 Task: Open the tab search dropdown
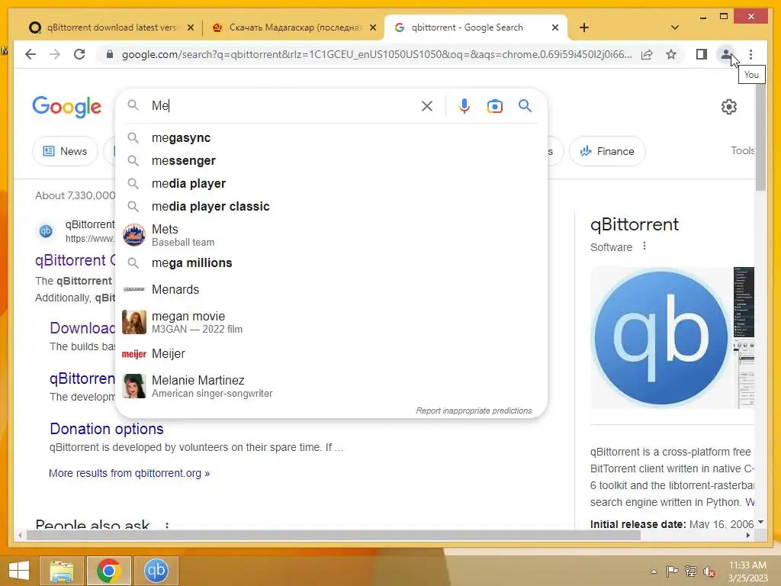click(675, 27)
